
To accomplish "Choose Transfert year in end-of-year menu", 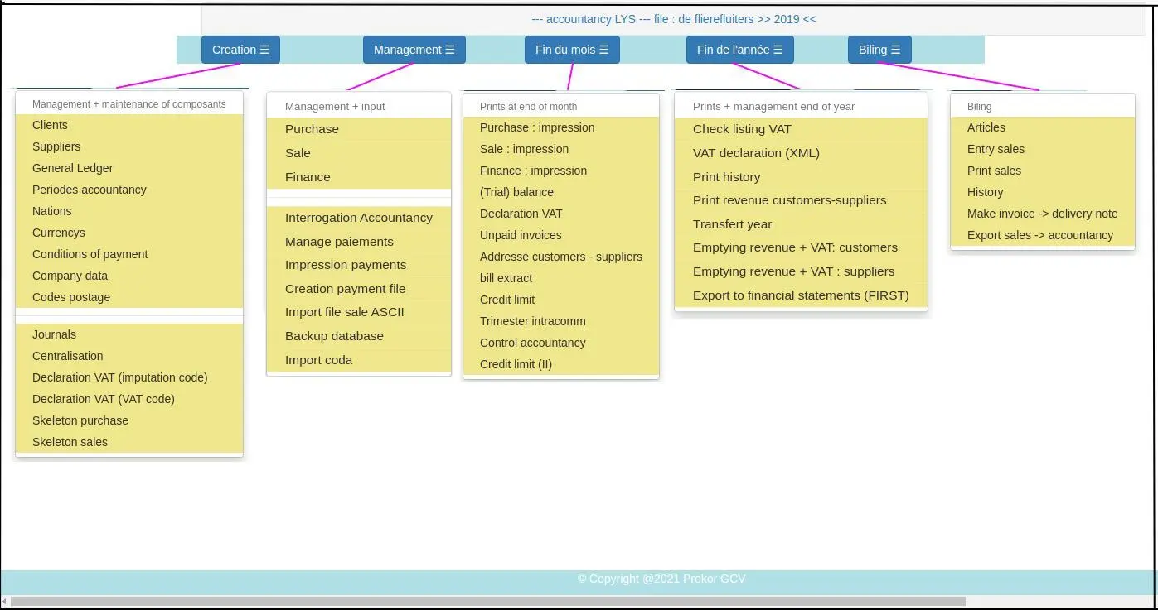I will [x=732, y=224].
